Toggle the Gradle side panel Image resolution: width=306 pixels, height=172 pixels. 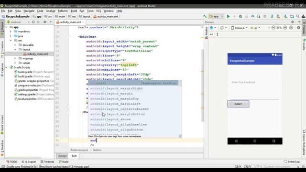click(304, 44)
